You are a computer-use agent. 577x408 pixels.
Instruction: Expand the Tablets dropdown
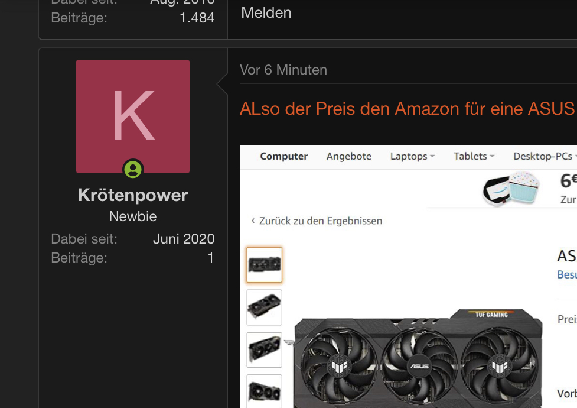click(474, 156)
